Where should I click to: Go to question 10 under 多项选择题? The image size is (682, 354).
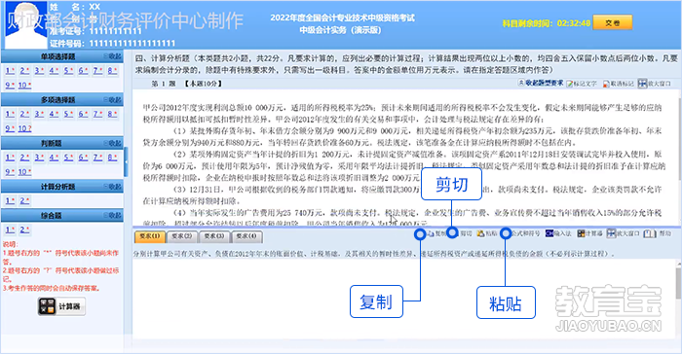pos(24,128)
